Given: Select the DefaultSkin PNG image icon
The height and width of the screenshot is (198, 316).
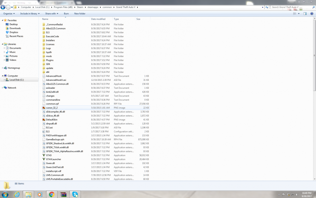Looking at the screenshot, I should (44, 120).
